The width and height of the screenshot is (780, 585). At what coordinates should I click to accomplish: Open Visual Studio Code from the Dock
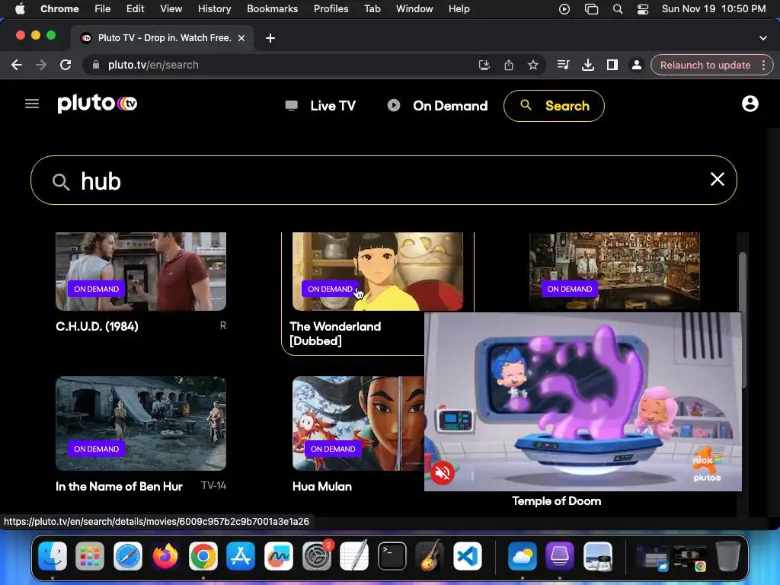(x=468, y=555)
